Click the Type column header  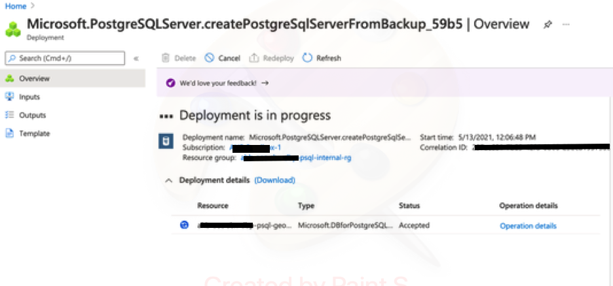click(306, 206)
